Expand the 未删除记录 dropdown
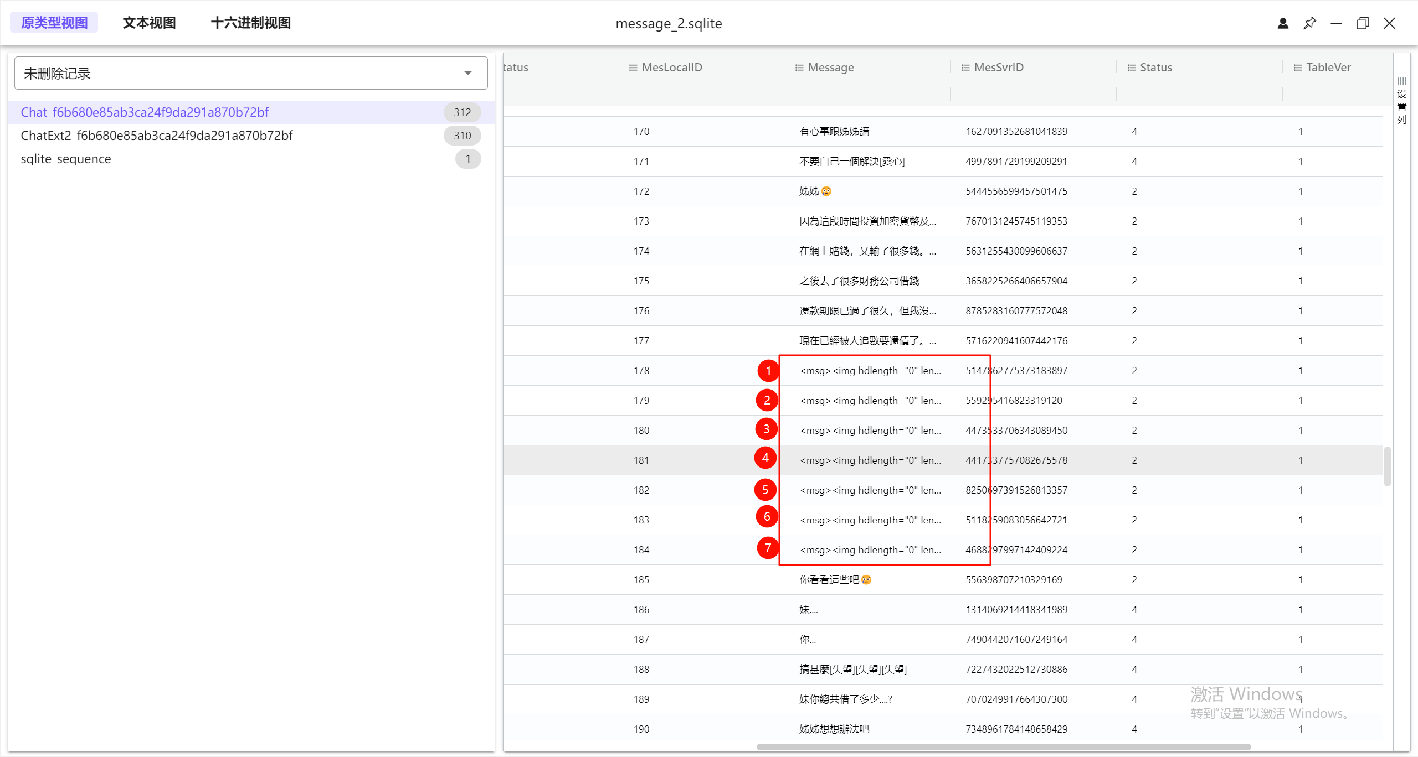The height and width of the screenshot is (757, 1418). pyautogui.click(x=468, y=73)
